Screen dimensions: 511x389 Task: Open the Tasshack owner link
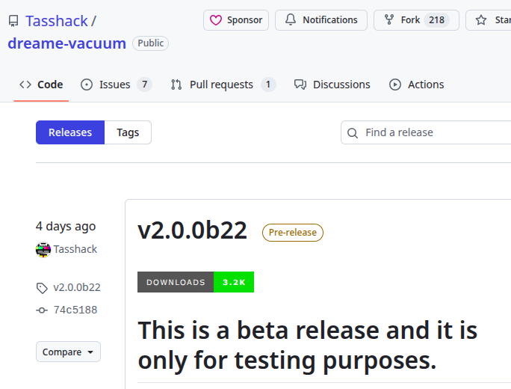(56, 21)
